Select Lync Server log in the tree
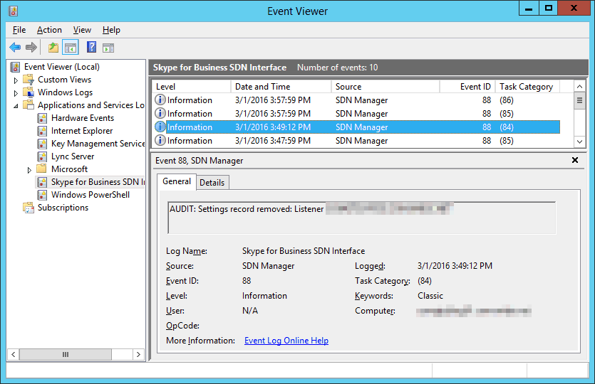The width and height of the screenshot is (595, 384). pyautogui.click(x=73, y=156)
